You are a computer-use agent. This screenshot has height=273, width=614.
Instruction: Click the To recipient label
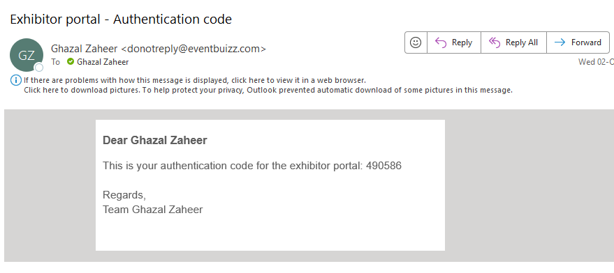pos(56,62)
